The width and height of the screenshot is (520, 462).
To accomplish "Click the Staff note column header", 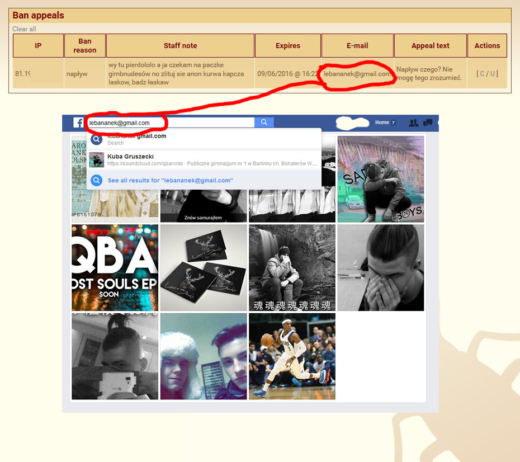I will 180,45.
